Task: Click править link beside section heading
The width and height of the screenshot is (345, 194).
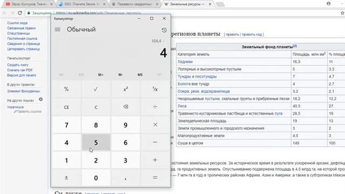Action: coord(232,34)
